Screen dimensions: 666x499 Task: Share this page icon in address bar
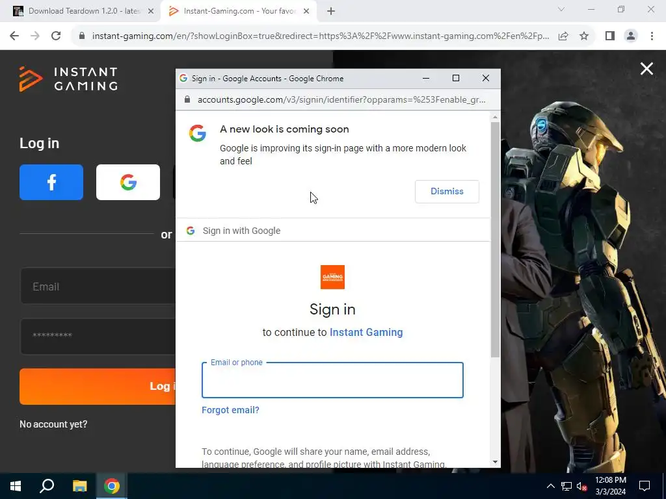coord(563,36)
